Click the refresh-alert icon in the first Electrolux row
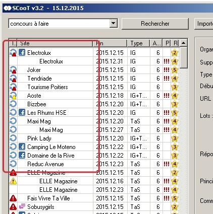This screenshot has width=213, height=214. coord(13,53)
